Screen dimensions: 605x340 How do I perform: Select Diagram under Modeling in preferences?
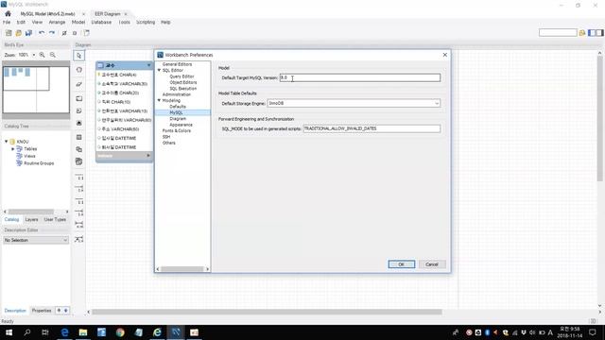pos(178,119)
